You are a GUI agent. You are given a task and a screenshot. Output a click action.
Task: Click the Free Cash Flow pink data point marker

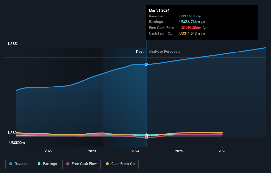click(x=146, y=138)
